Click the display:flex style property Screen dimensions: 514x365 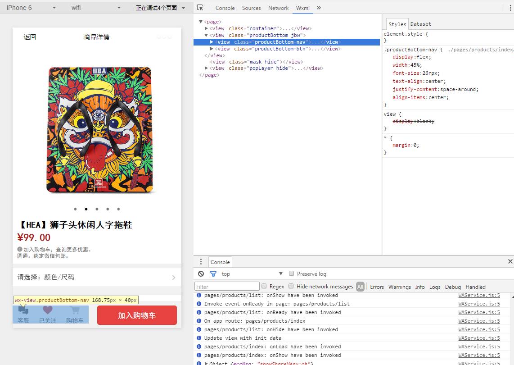tap(412, 57)
